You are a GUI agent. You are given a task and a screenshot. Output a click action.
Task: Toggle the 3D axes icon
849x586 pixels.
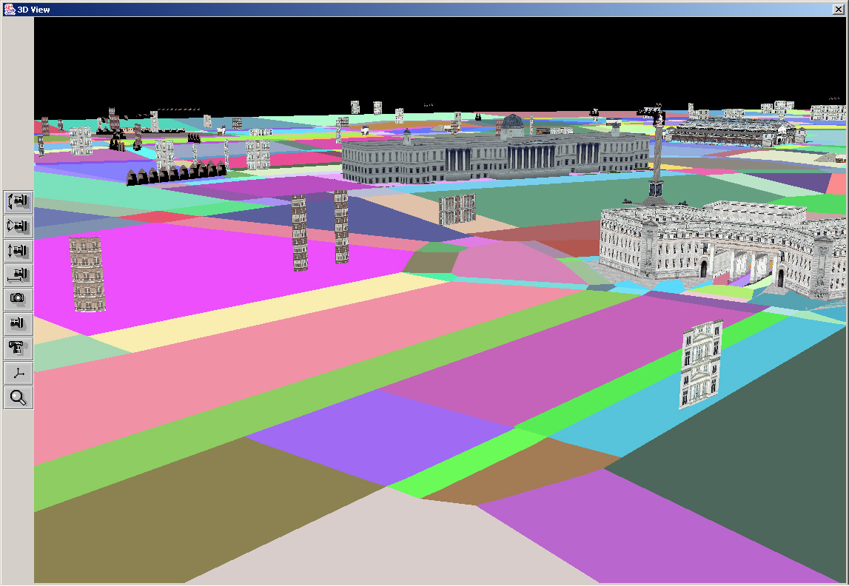click(18, 373)
